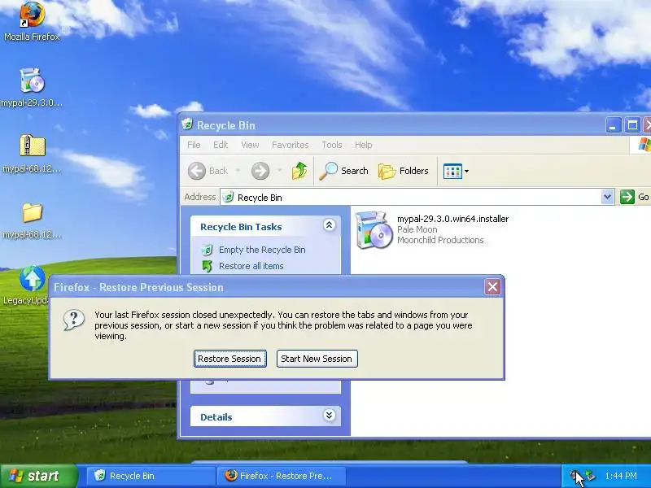Open the Favorites menu
Image resolution: width=651 pixels, height=488 pixels.
tap(291, 145)
